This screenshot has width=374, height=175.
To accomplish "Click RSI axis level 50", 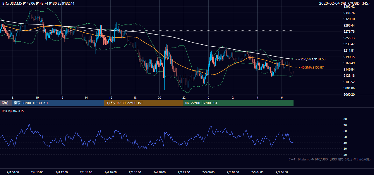I will [345, 137].
